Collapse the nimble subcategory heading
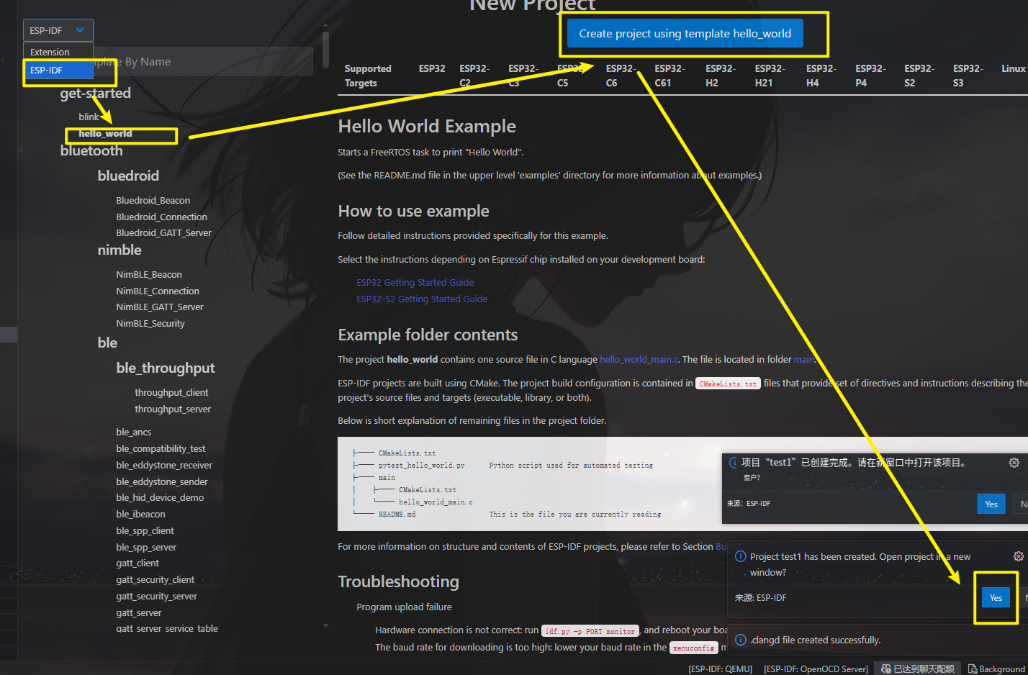Image resolution: width=1028 pixels, height=675 pixels. coord(120,250)
